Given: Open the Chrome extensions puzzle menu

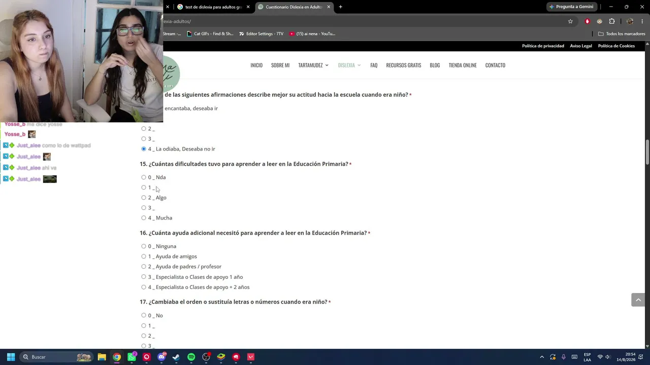Looking at the screenshot, I should coord(612,21).
